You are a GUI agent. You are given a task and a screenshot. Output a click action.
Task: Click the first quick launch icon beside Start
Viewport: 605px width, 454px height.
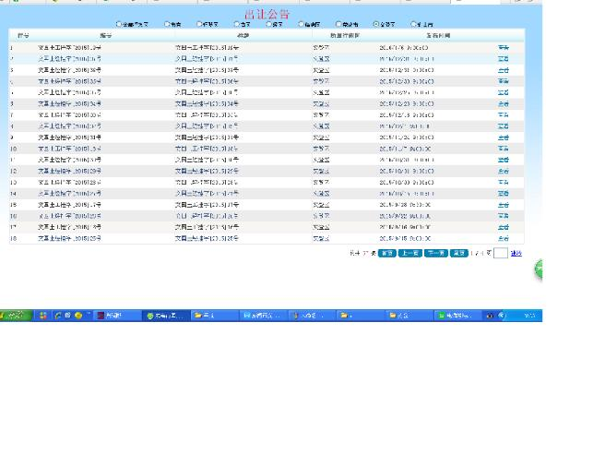[x=43, y=316]
